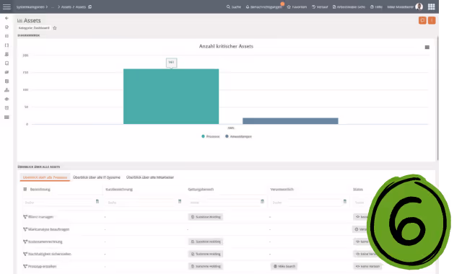Click the Verantwortlich filter input field

point(306,203)
